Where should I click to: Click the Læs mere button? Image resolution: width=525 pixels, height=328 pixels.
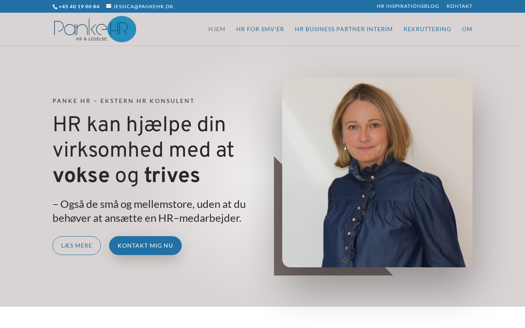(77, 246)
